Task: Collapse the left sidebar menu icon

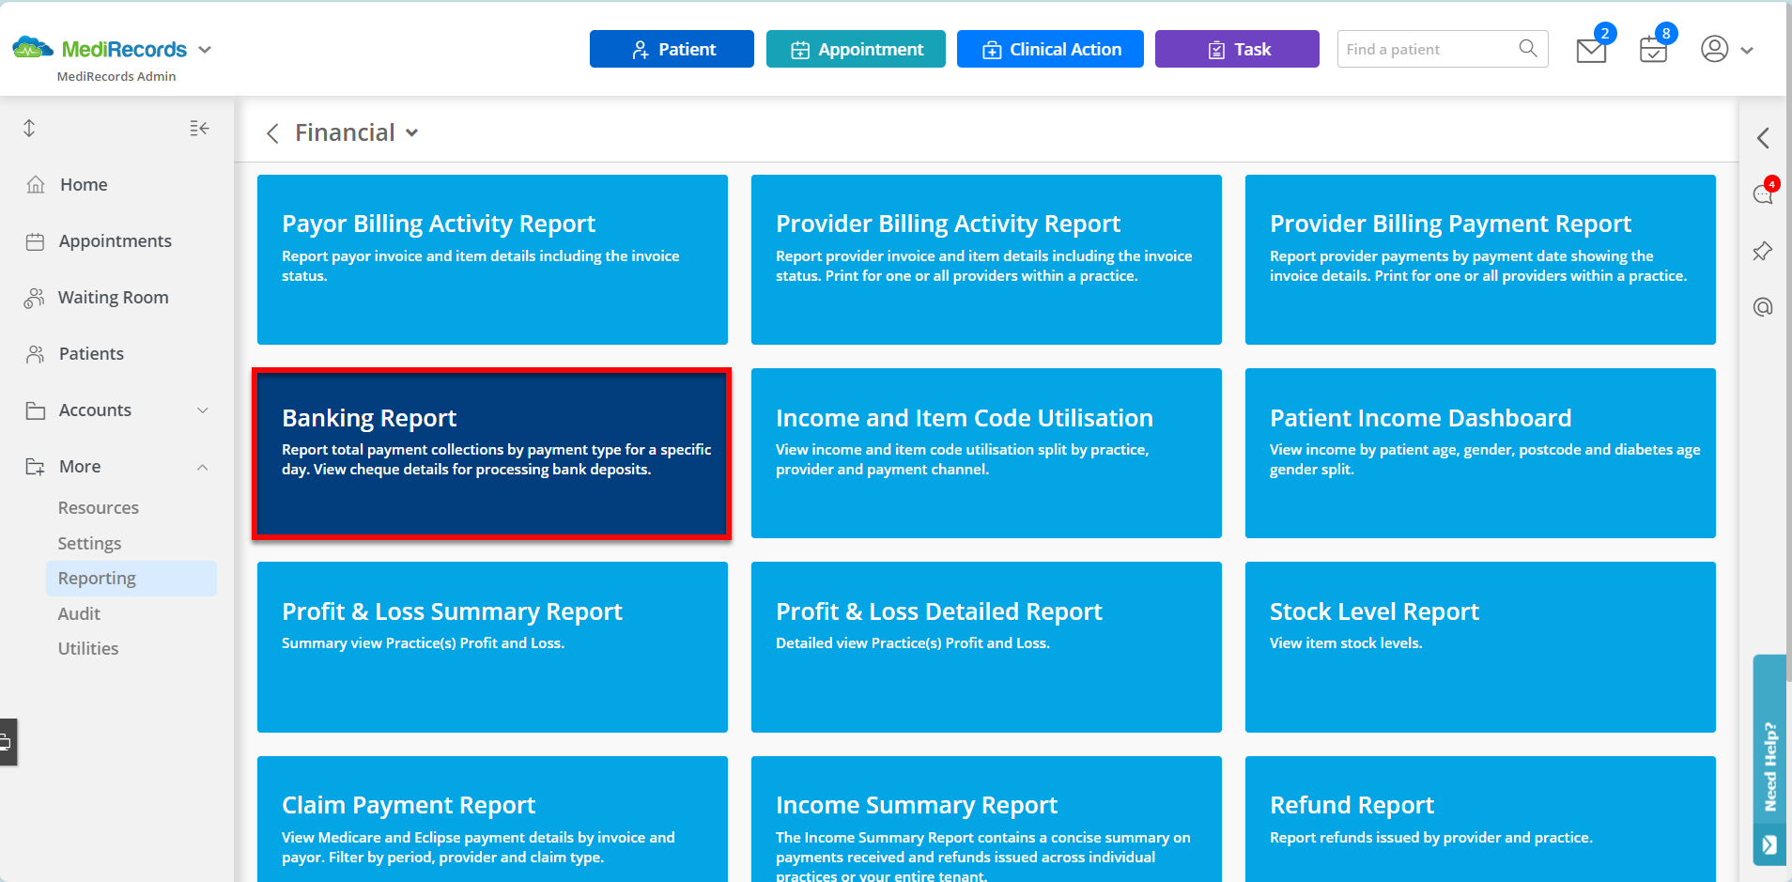Action: [x=199, y=128]
